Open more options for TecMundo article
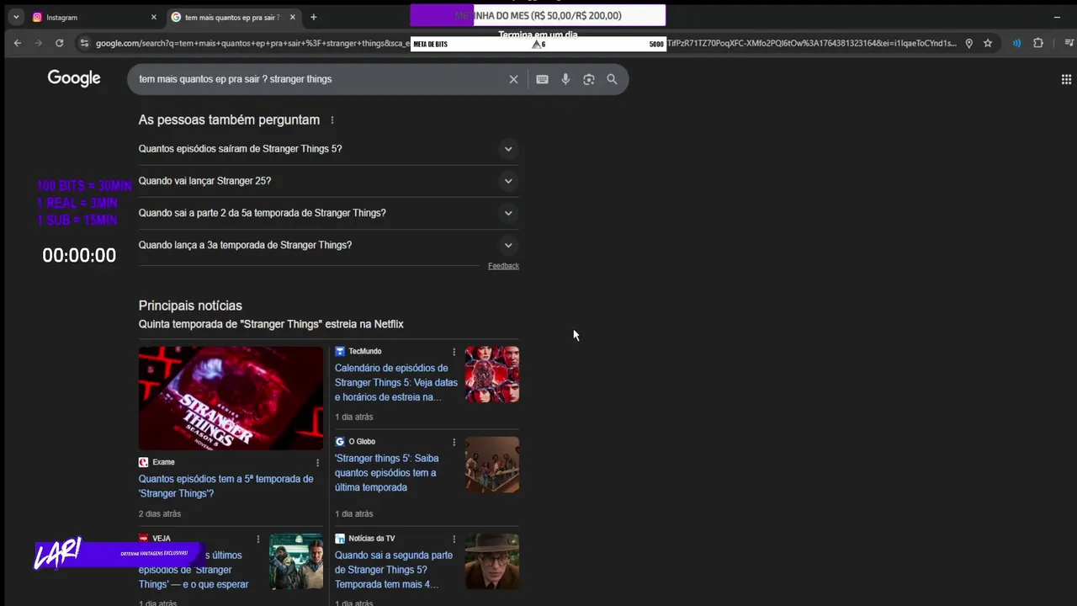The height and width of the screenshot is (606, 1077). pos(454,352)
